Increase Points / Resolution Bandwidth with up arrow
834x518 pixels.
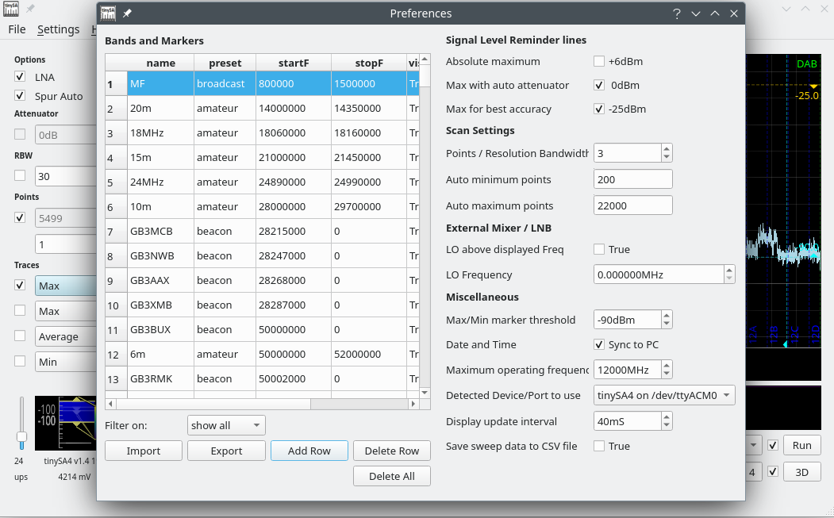pyautogui.click(x=667, y=149)
